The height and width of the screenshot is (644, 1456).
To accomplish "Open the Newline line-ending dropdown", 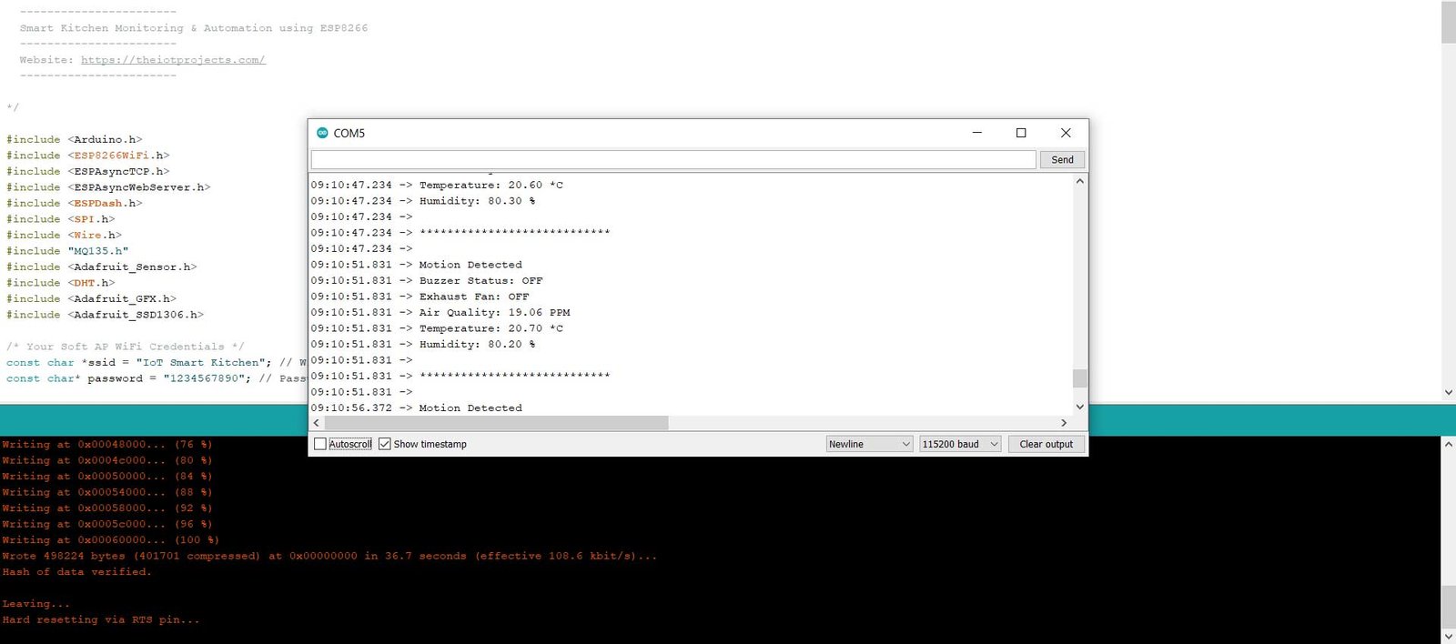I will tap(869, 444).
